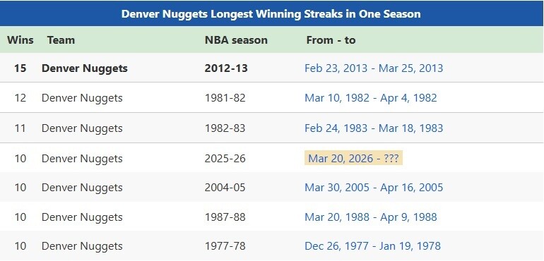Click the 15 wins cell
This screenshot has height=261, width=544.
coord(20,68)
